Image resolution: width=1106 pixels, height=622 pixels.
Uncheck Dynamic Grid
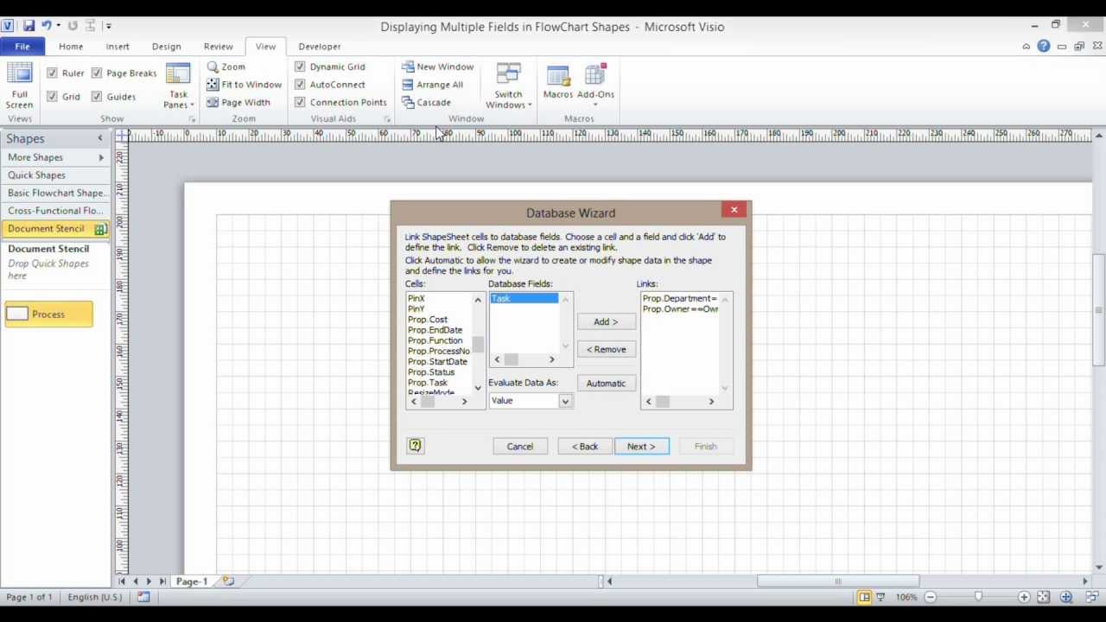pos(300,67)
